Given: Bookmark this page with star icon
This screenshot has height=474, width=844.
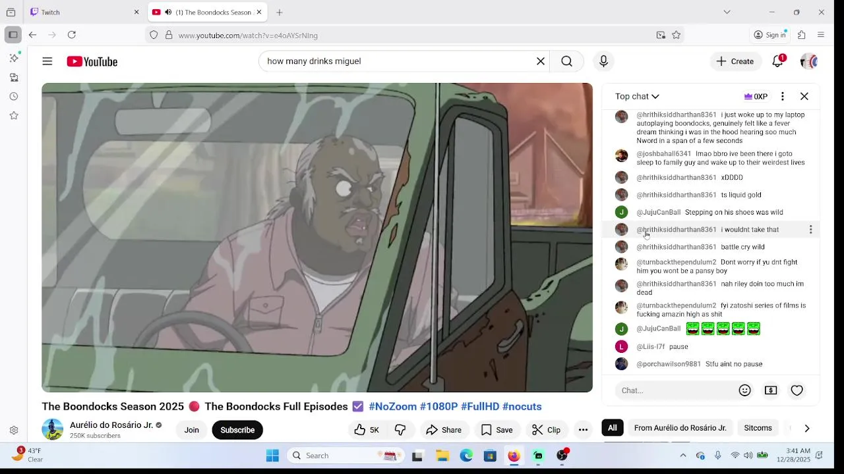Looking at the screenshot, I should 676,35.
